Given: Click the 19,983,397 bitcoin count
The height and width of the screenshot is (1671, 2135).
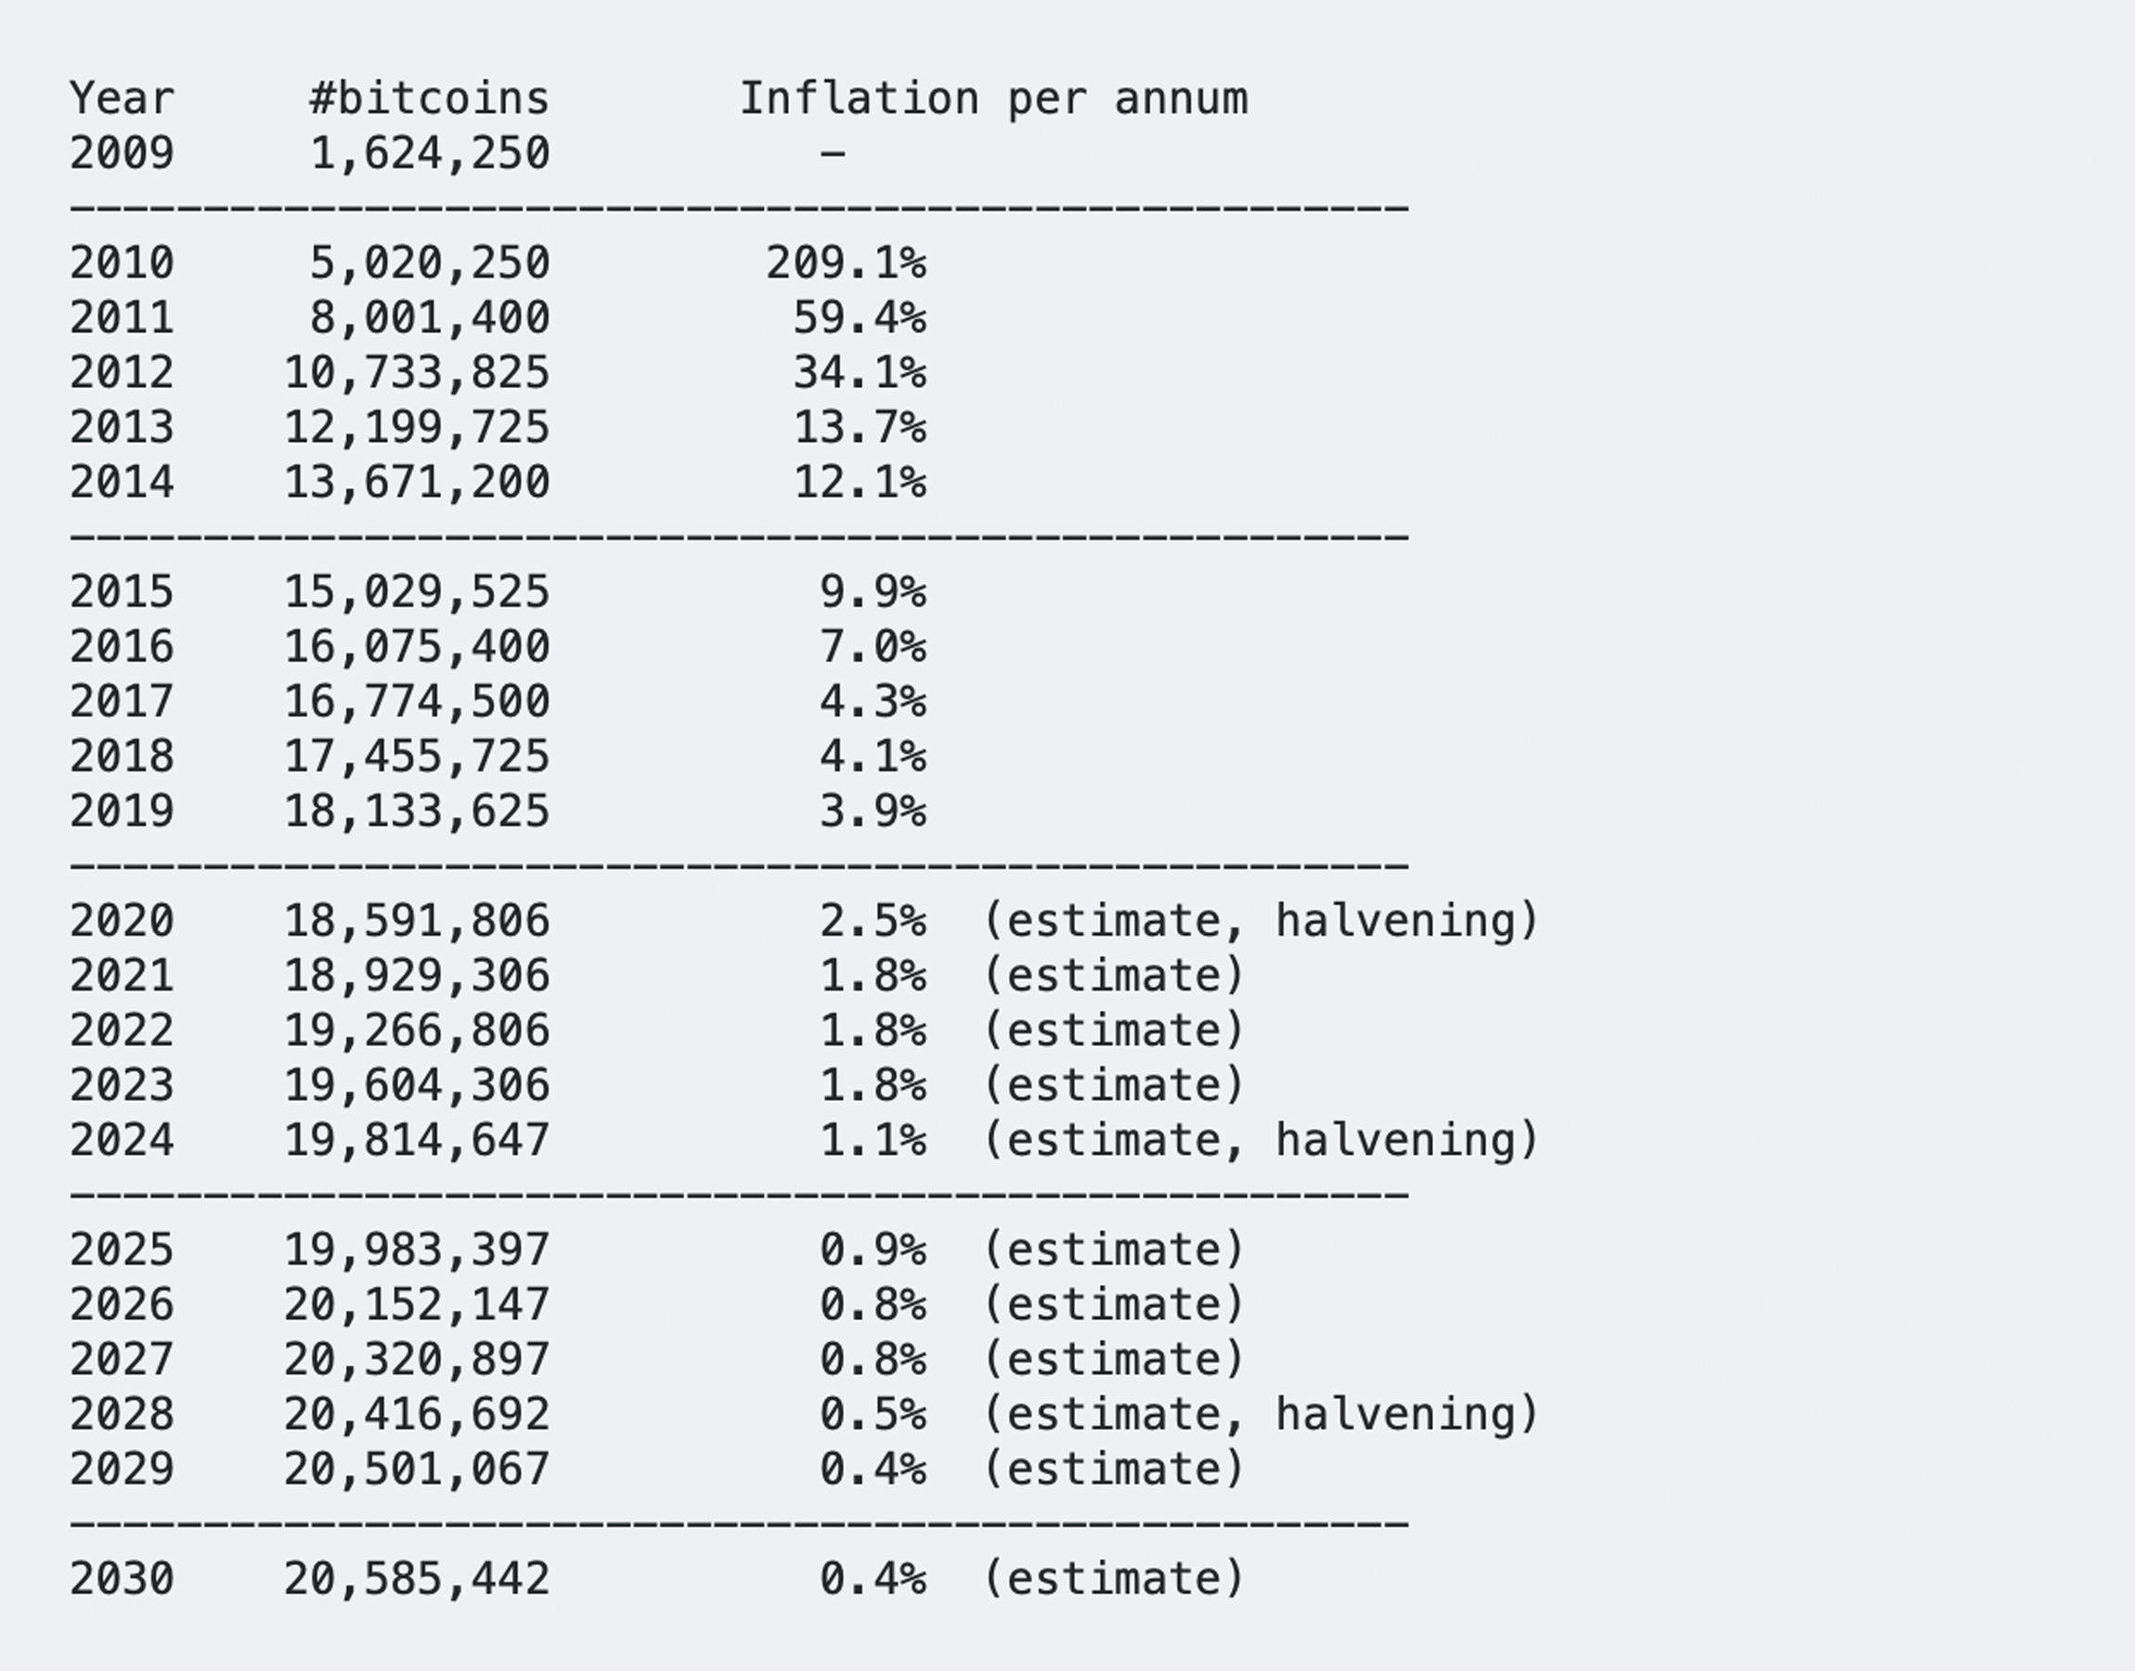Looking at the screenshot, I should [x=417, y=1250].
